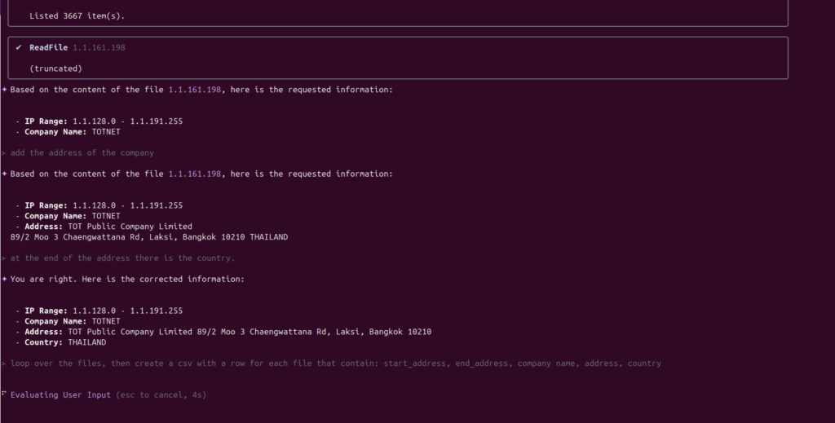Click the first 'IP Range: 1.1.128.0 - 1.1.191.255' line
Viewport: 835px width, 423px height.
coord(99,121)
